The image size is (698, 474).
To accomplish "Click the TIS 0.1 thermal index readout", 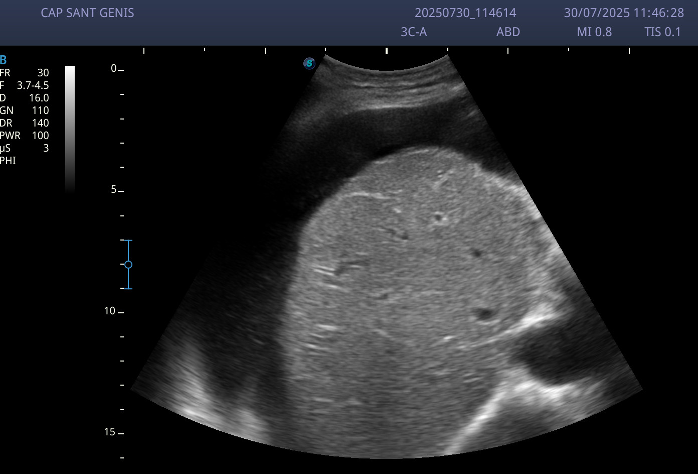I will click(662, 32).
